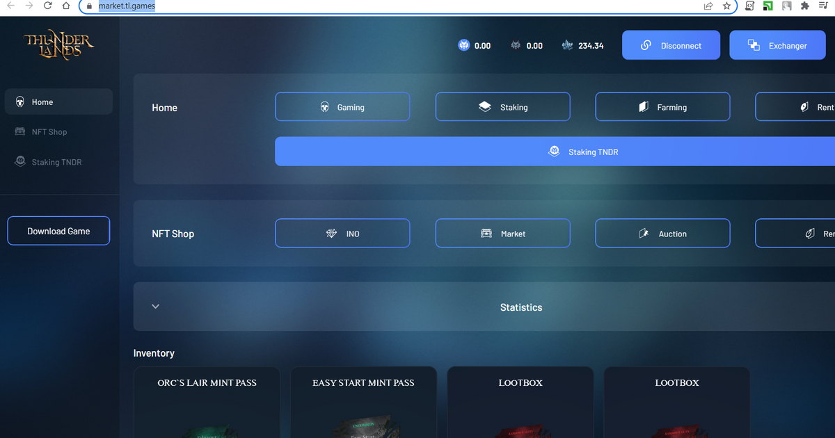This screenshot has height=438, width=835.
Task: Open the NFT Market
Action: (x=503, y=234)
